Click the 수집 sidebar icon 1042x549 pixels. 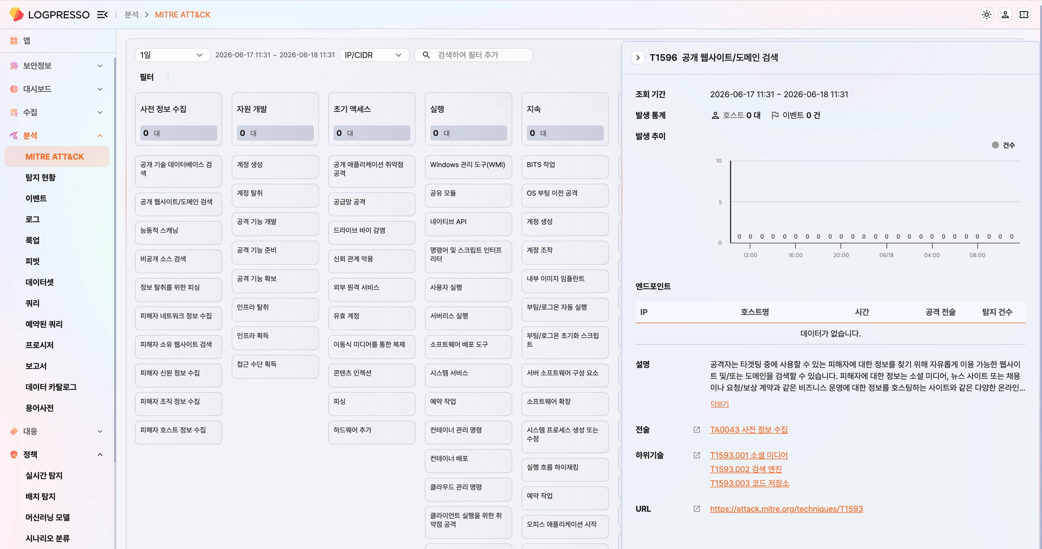(14, 112)
